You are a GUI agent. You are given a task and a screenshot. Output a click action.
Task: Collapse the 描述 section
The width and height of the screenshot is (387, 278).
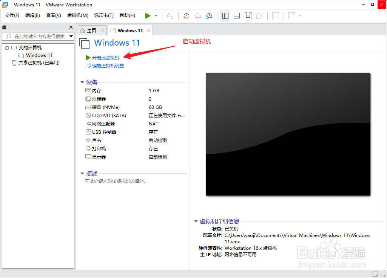pos(82,174)
